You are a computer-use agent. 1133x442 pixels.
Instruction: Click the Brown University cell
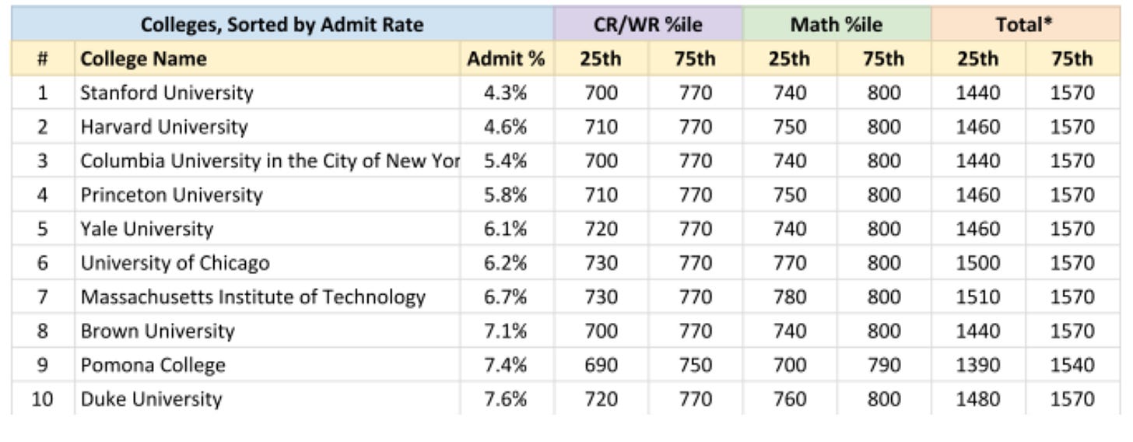[x=157, y=331]
